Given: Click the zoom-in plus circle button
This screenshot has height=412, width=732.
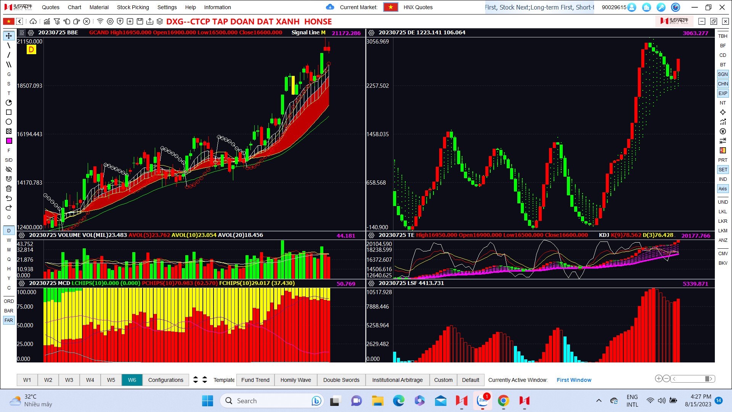Looking at the screenshot, I should [658, 379].
